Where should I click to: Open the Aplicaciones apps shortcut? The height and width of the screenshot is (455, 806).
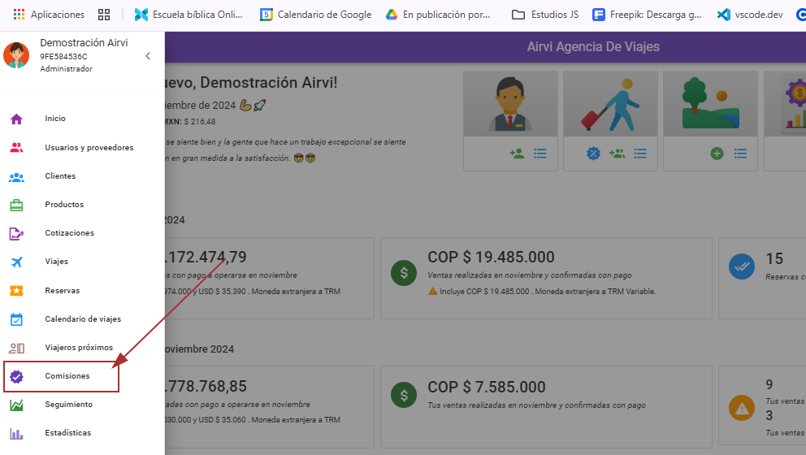click(x=49, y=15)
